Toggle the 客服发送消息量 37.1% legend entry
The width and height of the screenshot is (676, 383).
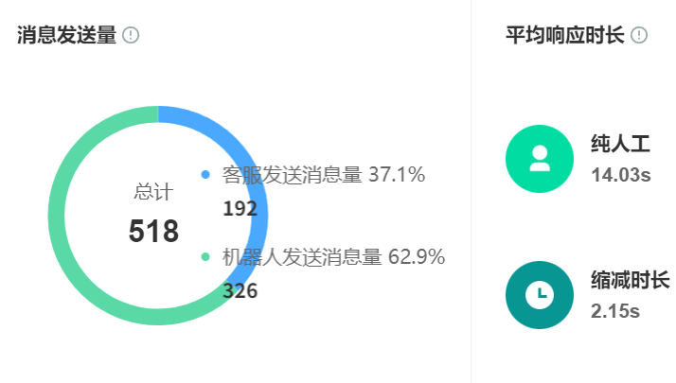(x=323, y=175)
